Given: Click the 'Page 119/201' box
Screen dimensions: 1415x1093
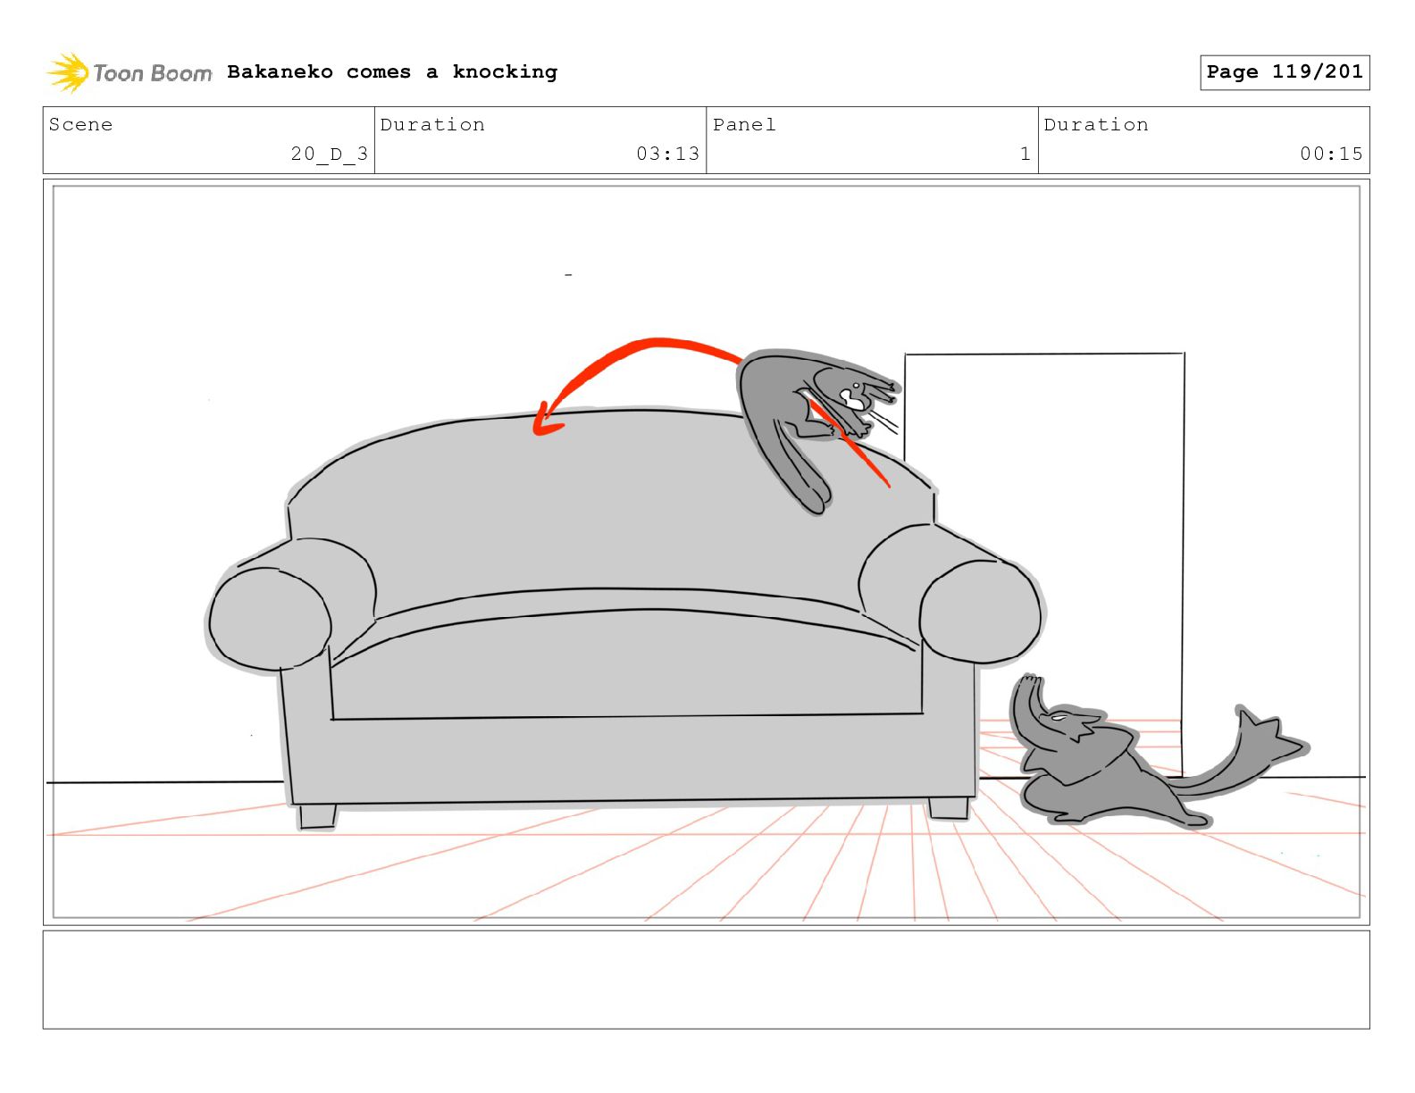Looking at the screenshot, I should click(x=1285, y=72).
